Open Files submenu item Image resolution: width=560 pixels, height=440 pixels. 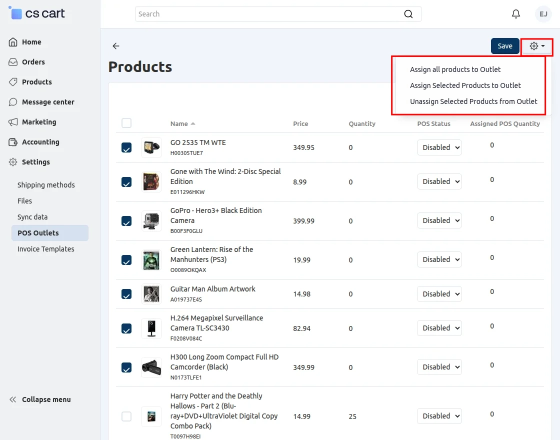pyautogui.click(x=24, y=201)
